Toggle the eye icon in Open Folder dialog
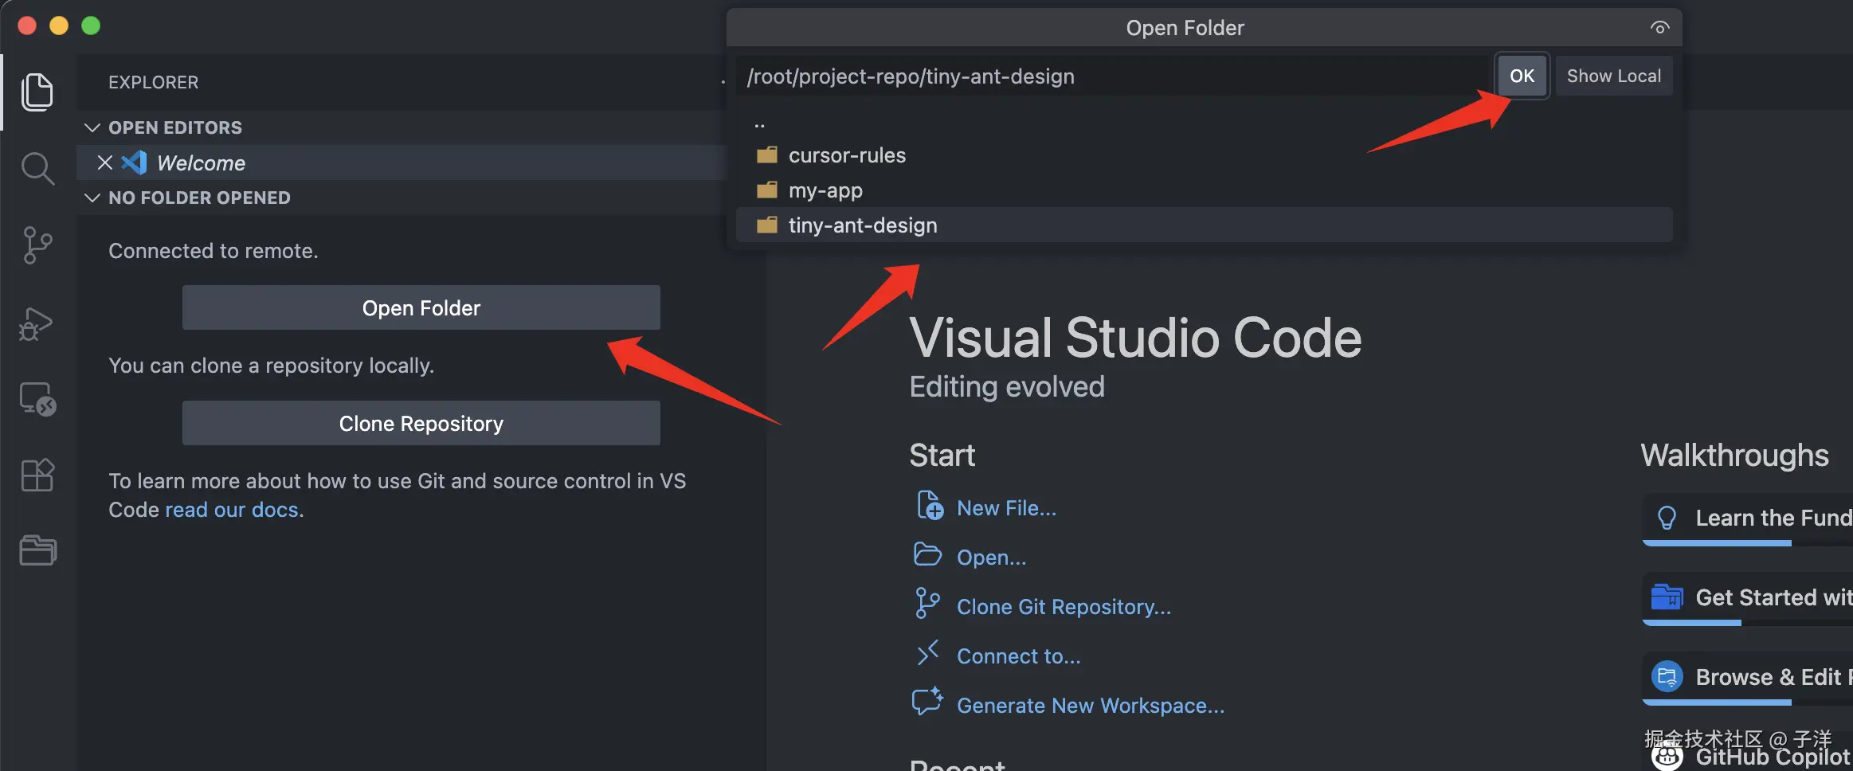 [1659, 28]
